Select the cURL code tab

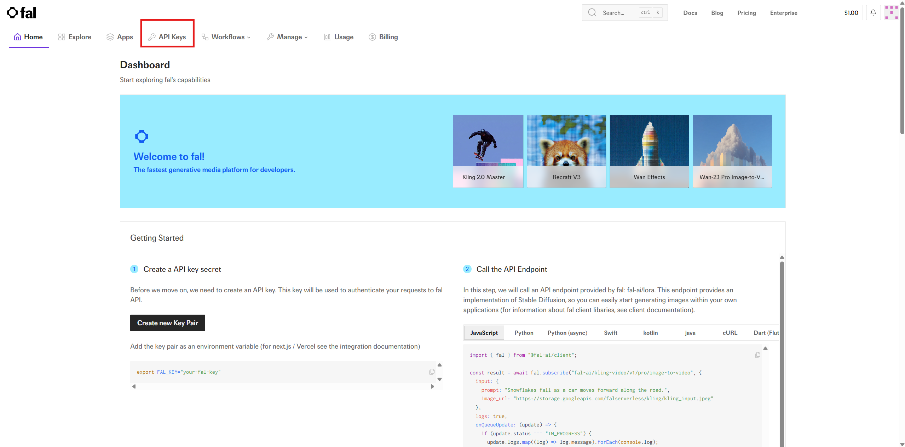pyautogui.click(x=730, y=333)
